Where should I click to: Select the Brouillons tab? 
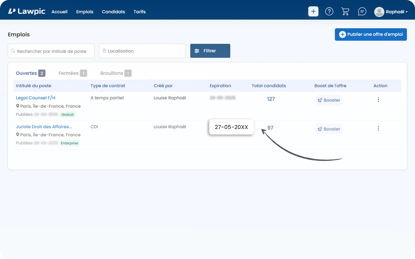tap(116, 73)
